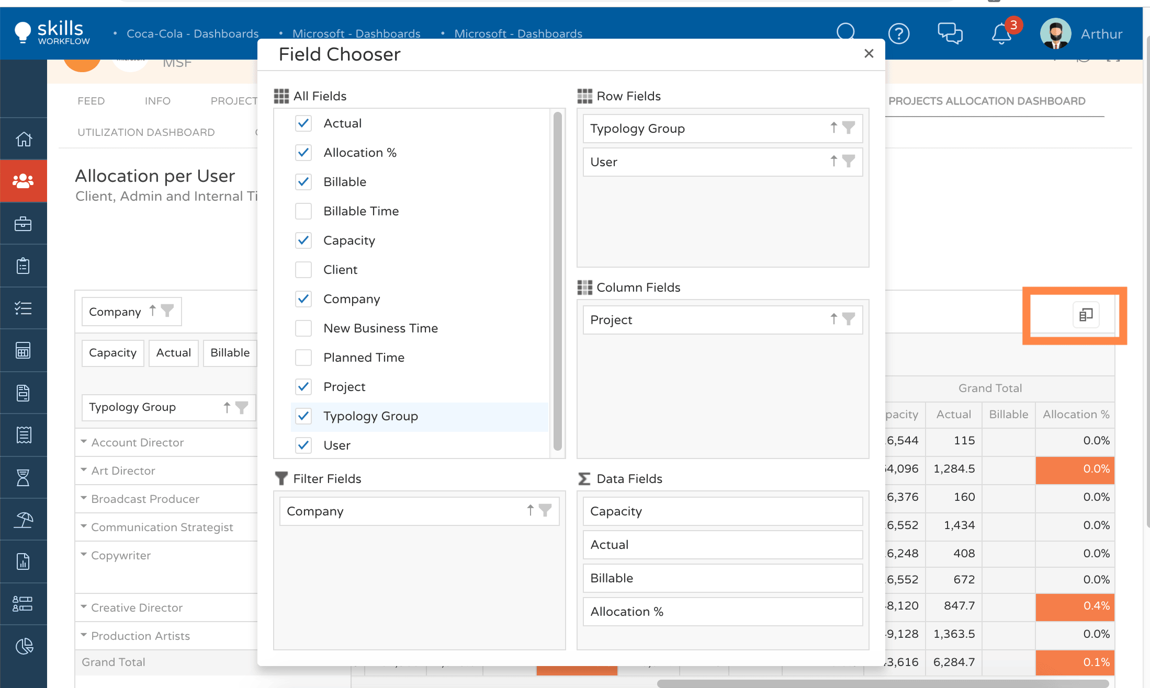Open the pie chart icon in sidebar
1150x688 pixels.
point(24,647)
